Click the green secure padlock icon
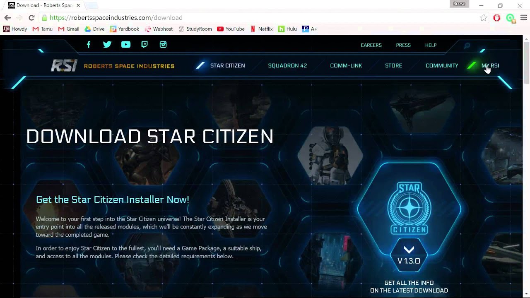Viewport: 530px width, 298px height. (44, 18)
